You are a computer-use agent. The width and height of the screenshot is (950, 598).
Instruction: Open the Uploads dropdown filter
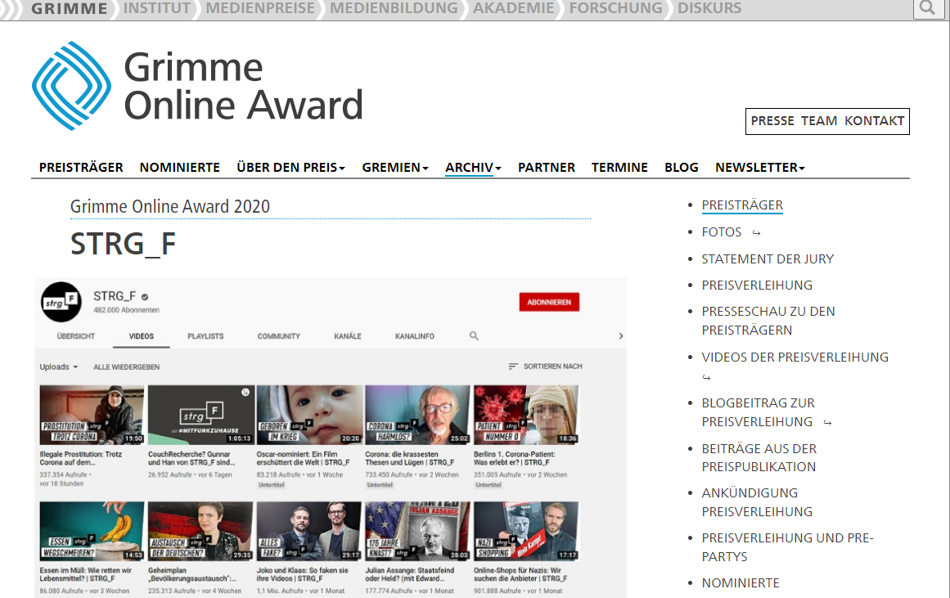[59, 366]
